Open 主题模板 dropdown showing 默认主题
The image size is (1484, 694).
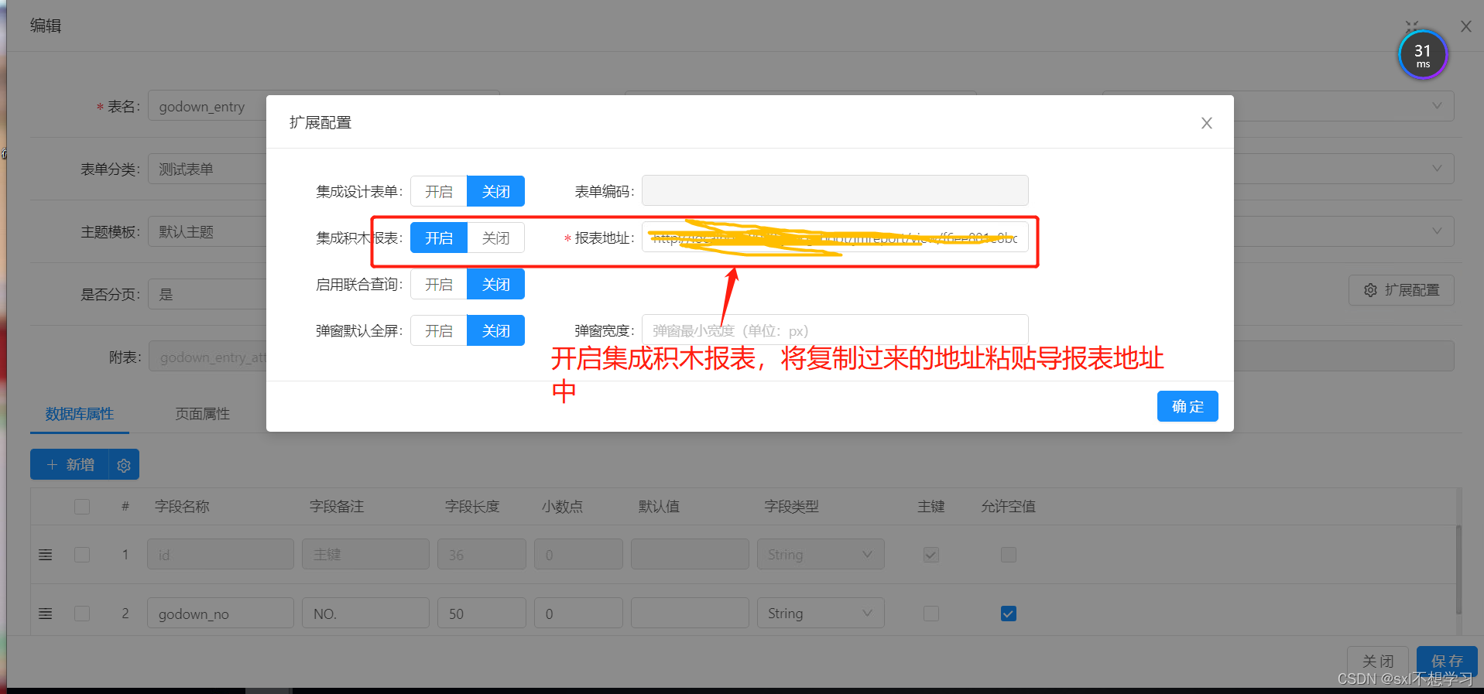pyautogui.click(x=207, y=231)
